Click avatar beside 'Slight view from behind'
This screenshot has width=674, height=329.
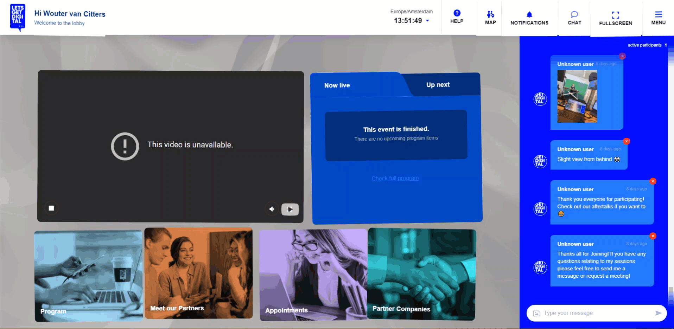540,161
